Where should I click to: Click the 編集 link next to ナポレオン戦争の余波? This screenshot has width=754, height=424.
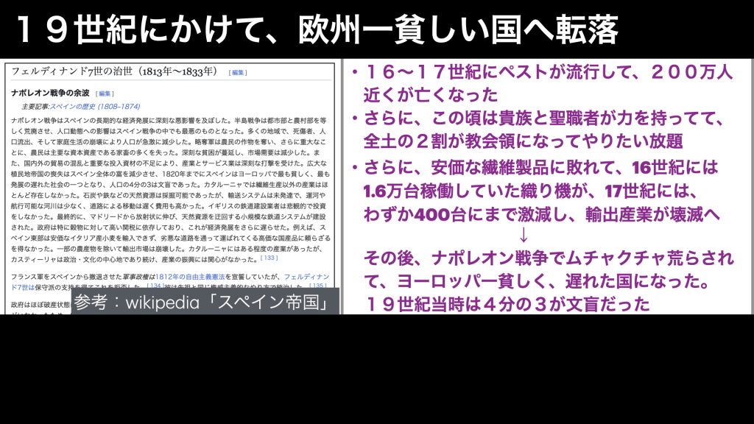click(x=105, y=93)
